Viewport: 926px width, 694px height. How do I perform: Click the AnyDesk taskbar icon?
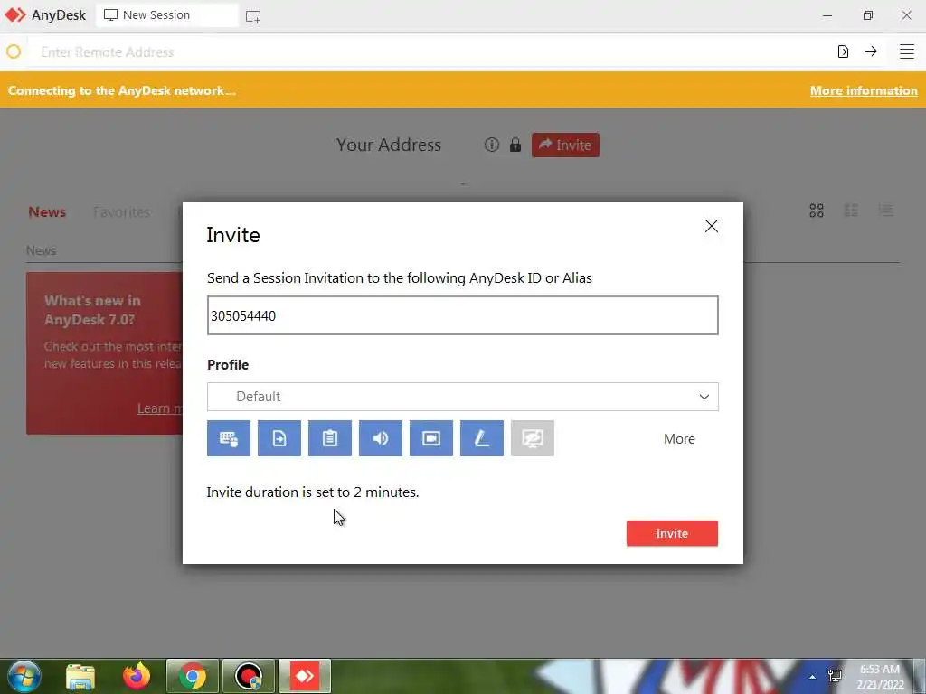tap(305, 676)
